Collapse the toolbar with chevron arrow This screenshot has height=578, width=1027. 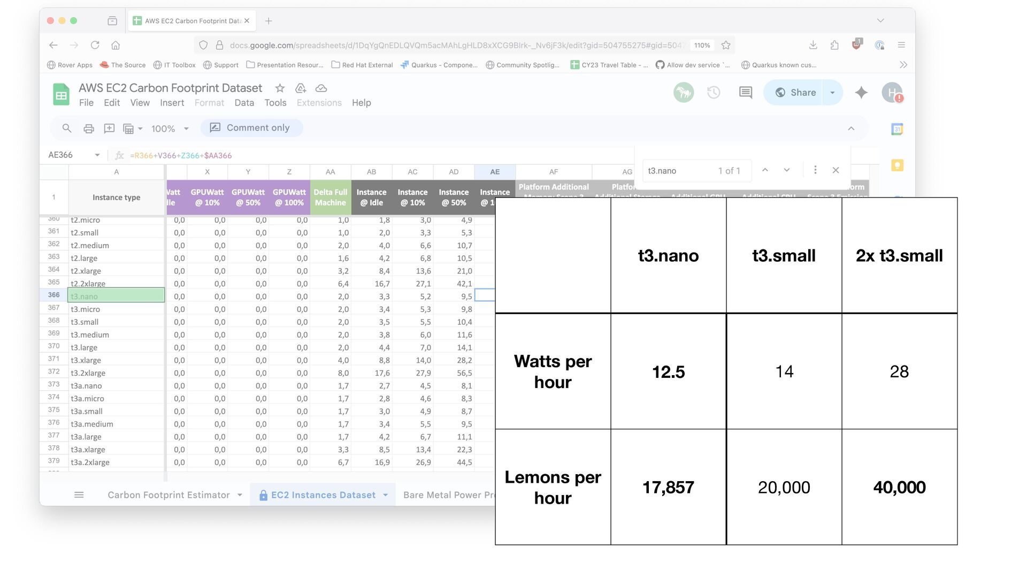(x=851, y=128)
